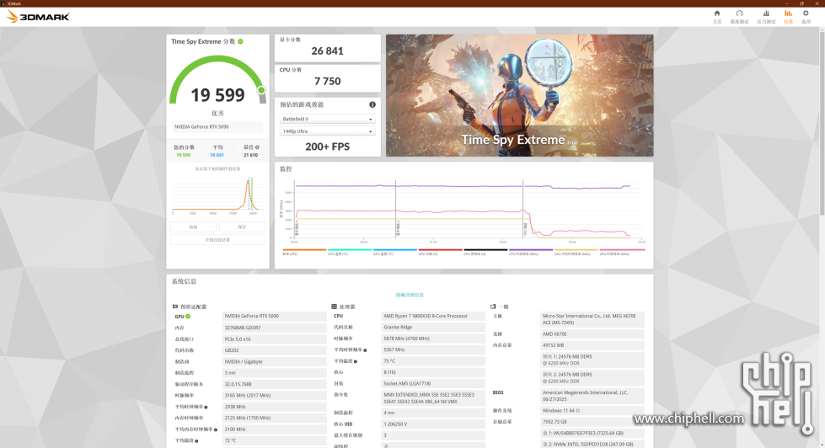This screenshot has height=448, width=825.
Task: Click the 19 599 overall score
Action: pyautogui.click(x=217, y=95)
